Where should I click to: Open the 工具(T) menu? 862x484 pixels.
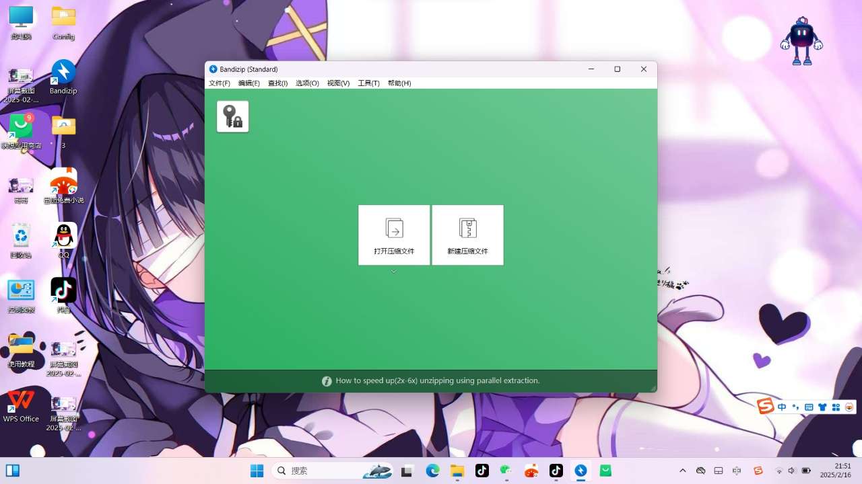368,83
